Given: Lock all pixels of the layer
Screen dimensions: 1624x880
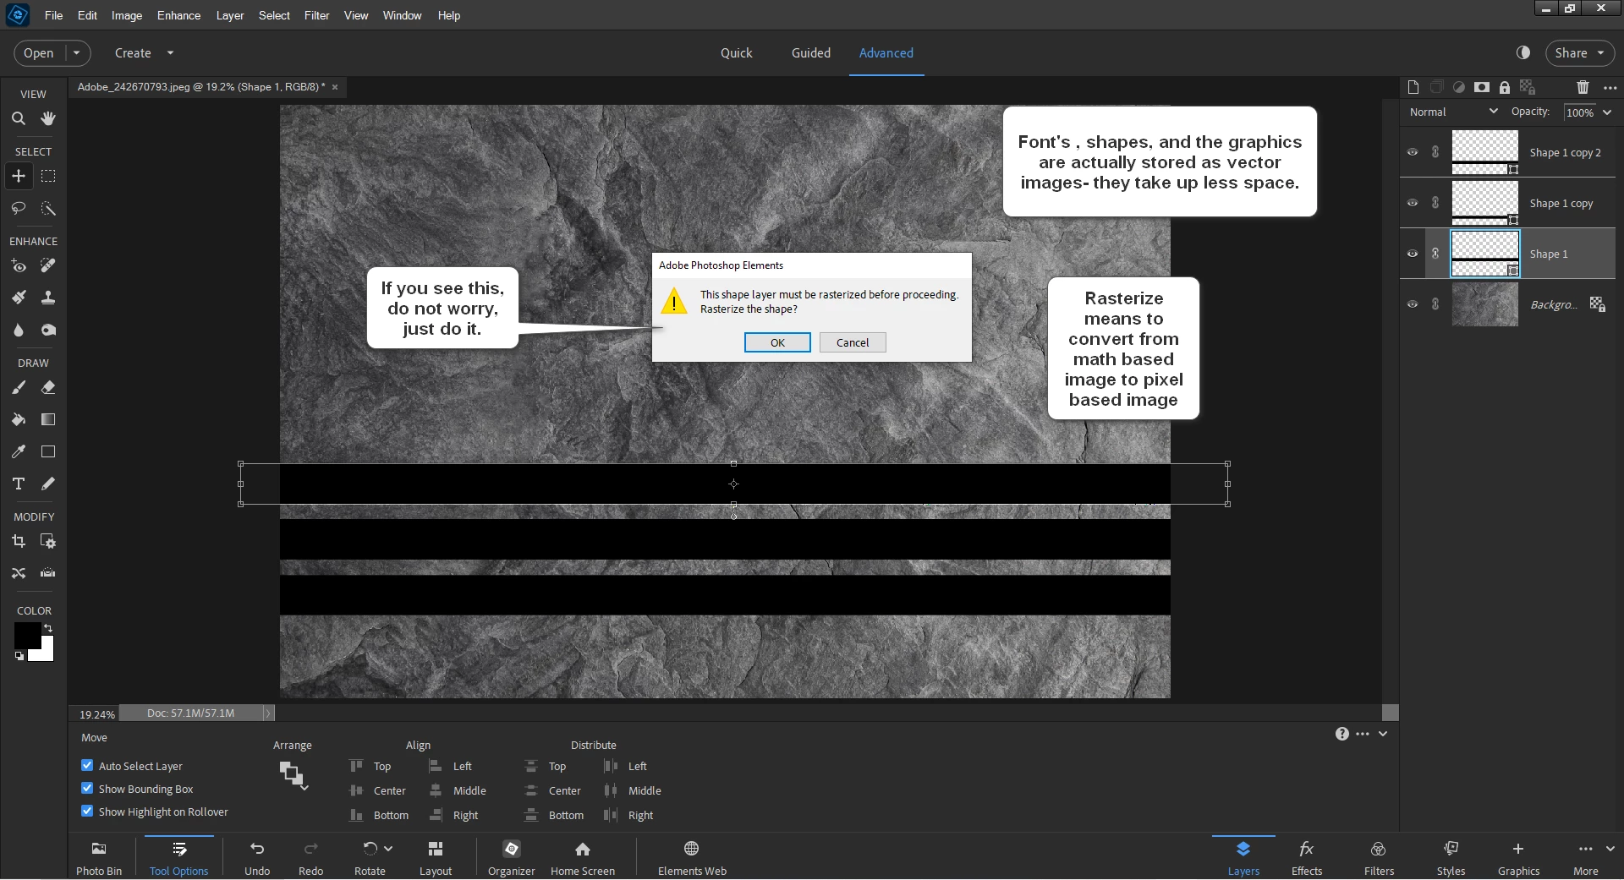Looking at the screenshot, I should click(x=1504, y=87).
